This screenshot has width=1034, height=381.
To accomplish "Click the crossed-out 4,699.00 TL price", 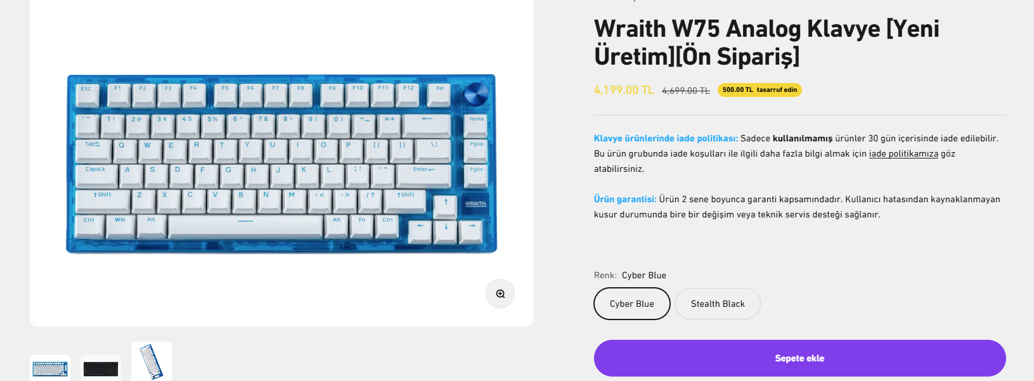I will click(x=686, y=91).
